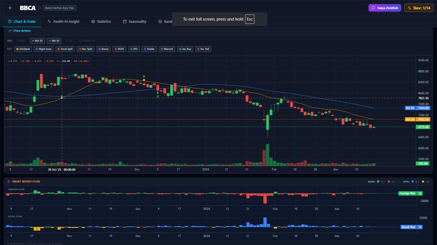This screenshot has height=245, width=437.
Task: Click the blue Ritel Buy legend swatch
Action: (x=413, y=182)
